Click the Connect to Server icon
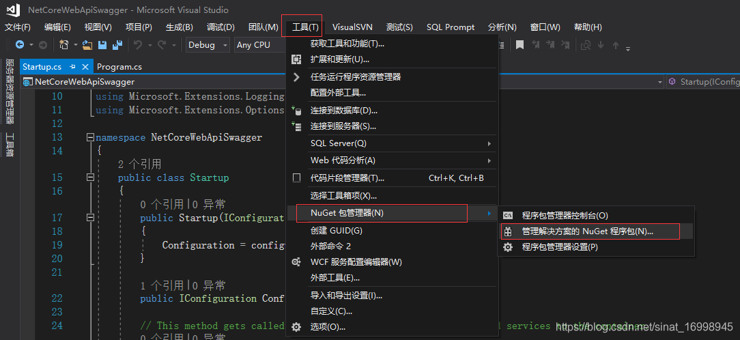 pos(296,126)
